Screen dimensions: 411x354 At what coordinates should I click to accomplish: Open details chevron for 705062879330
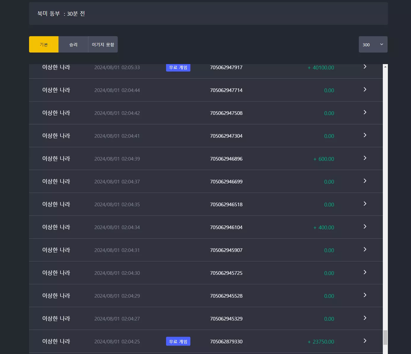(x=365, y=341)
